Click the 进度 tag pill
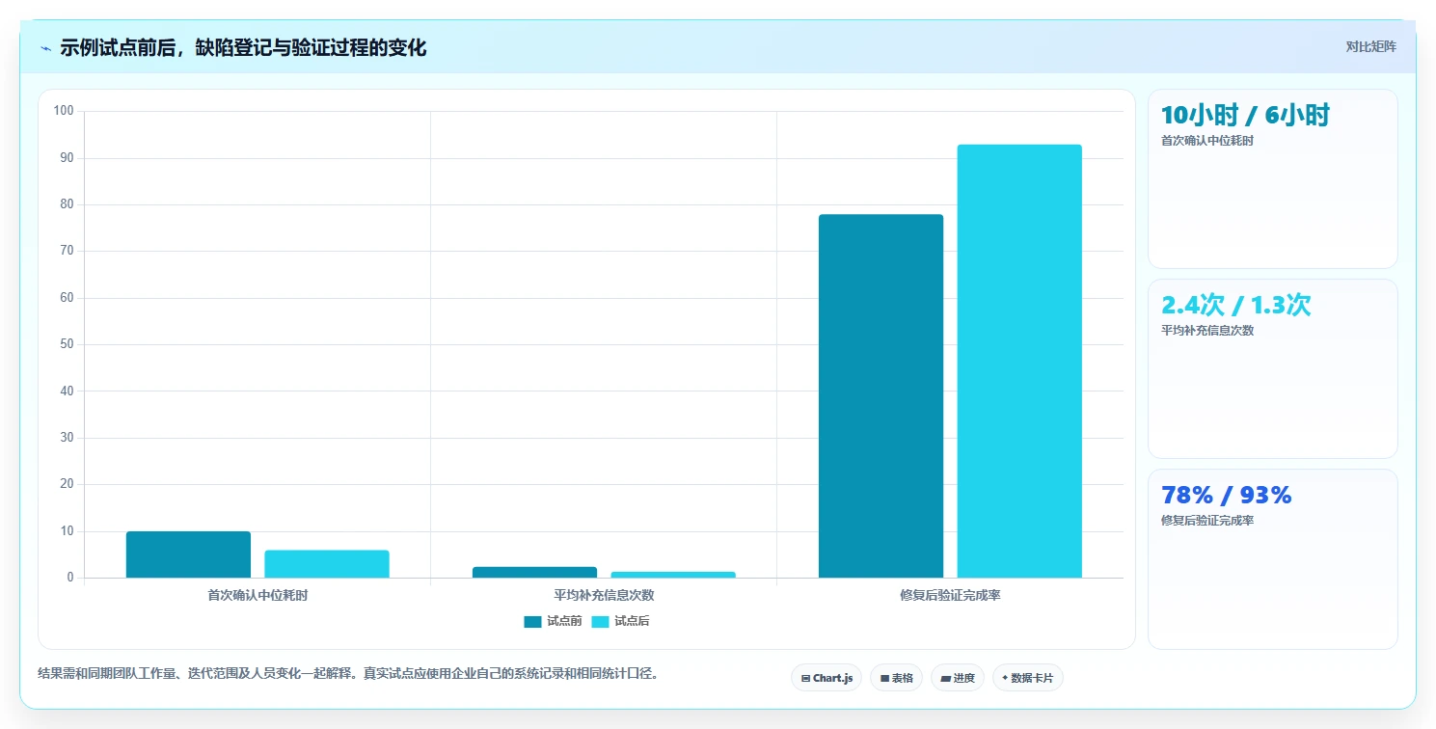1436x729 pixels. point(958,678)
